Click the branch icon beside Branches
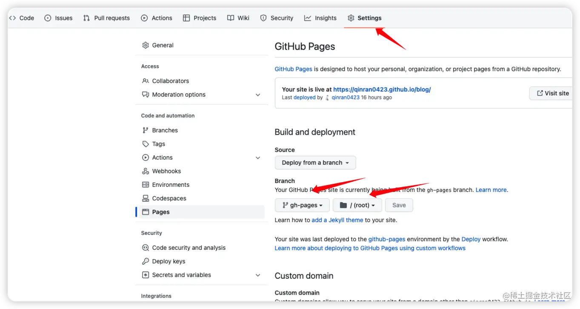Screen dimensions: 580x309 point(146,130)
